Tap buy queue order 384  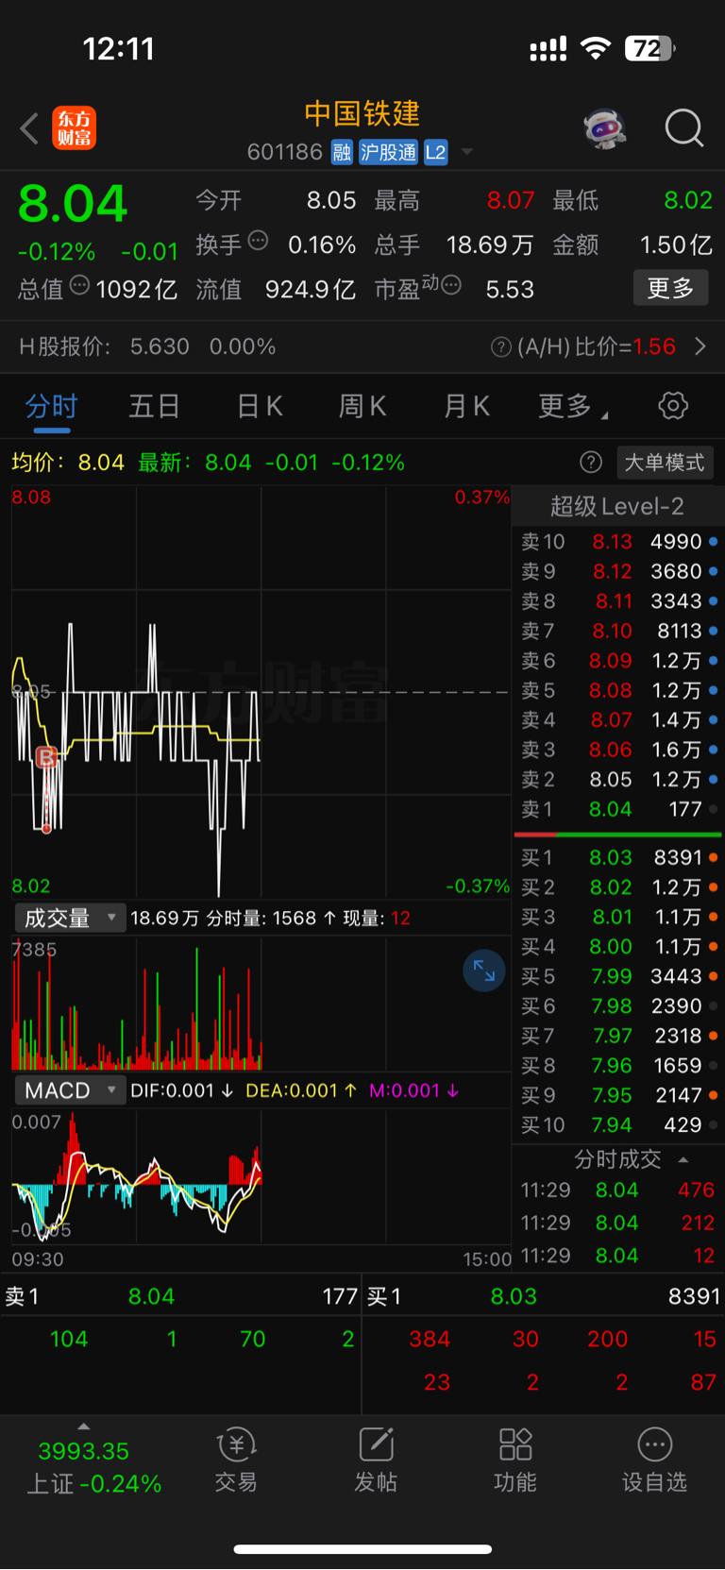click(x=430, y=1339)
